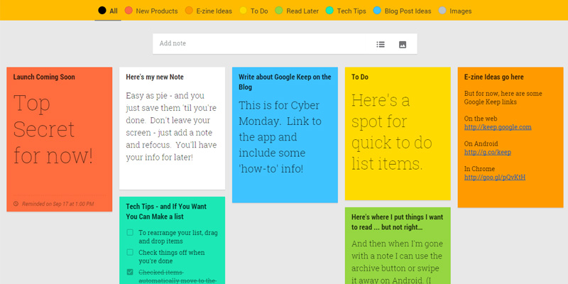Click the add image icon in Add note bar
This screenshot has width=568, height=284.
point(403,45)
